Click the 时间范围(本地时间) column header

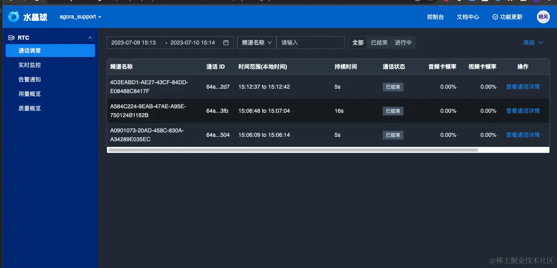click(262, 67)
